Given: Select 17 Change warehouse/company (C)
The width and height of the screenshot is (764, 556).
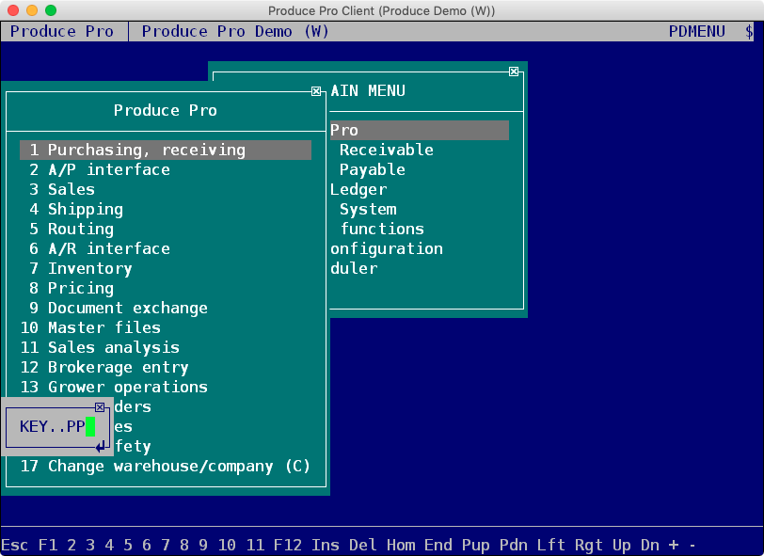Looking at the screenshot, I should click(166, 466).
